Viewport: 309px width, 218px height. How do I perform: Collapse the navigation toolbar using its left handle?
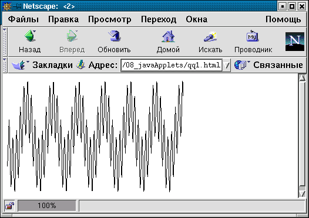pos(5,42)
